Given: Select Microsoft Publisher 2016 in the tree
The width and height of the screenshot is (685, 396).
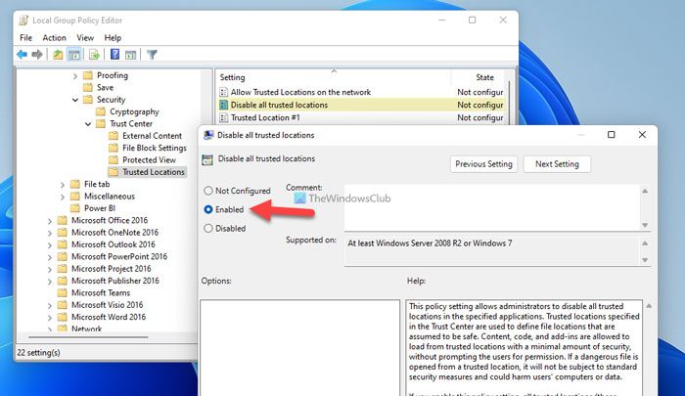Looking at the screenshot, I should [x=115, y=281].
